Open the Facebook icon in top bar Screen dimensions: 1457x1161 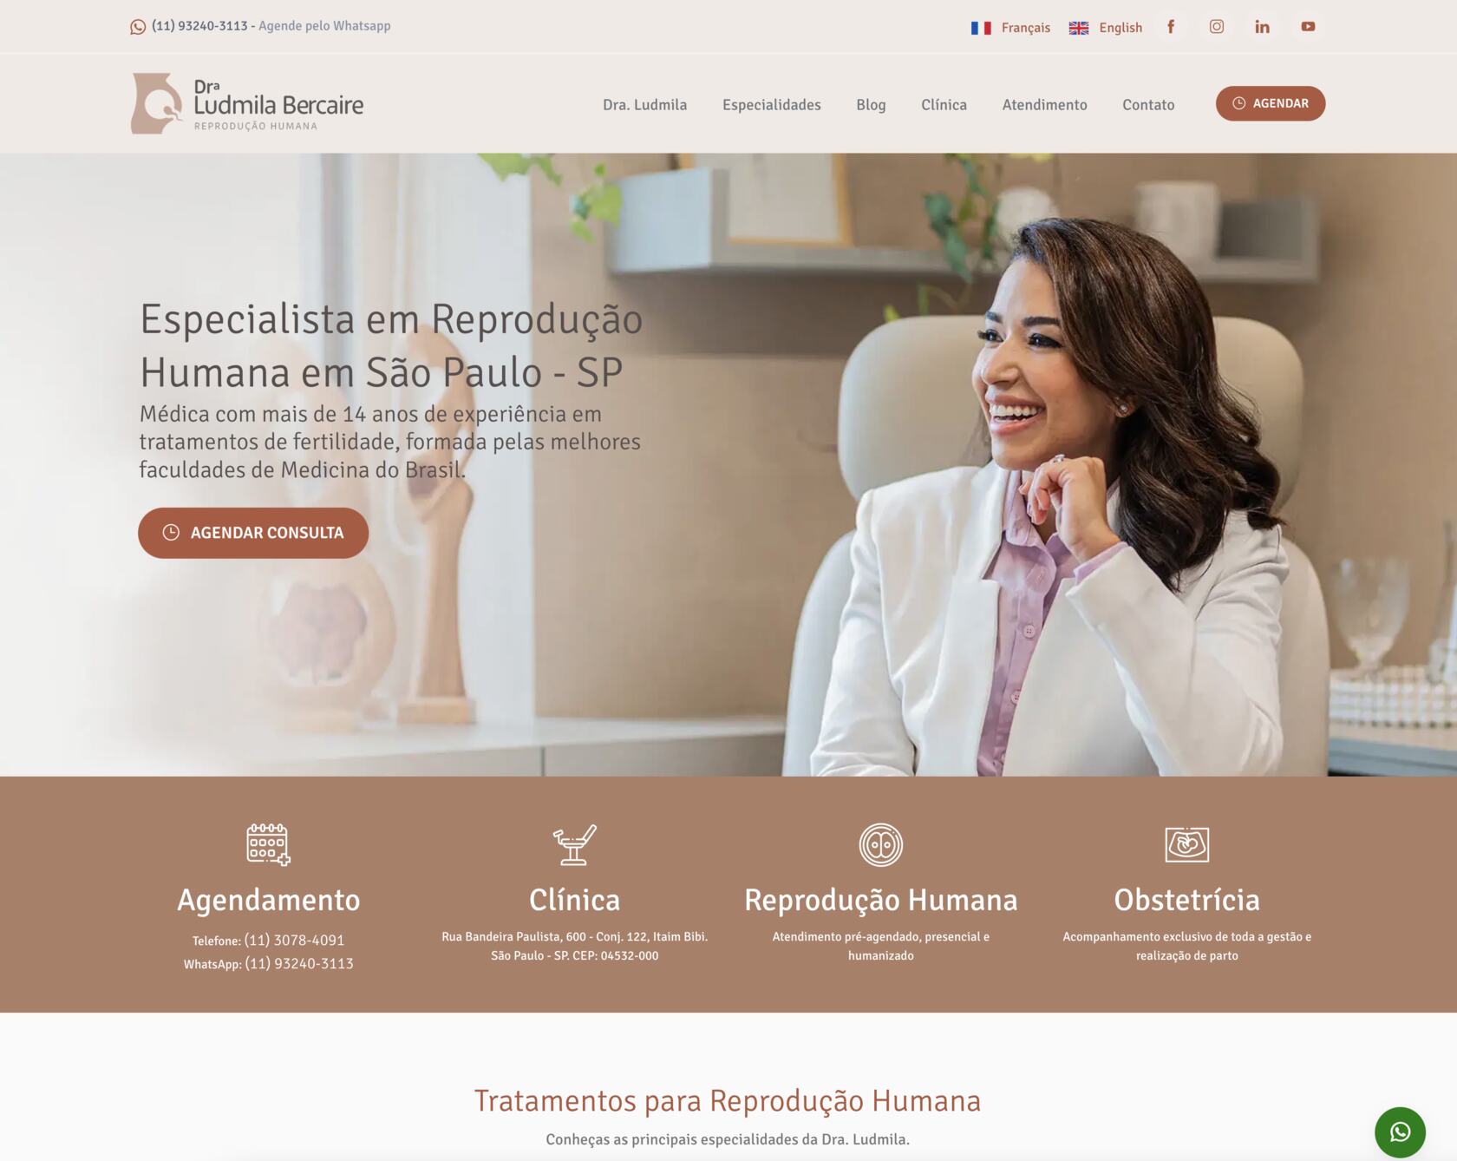1171,27
